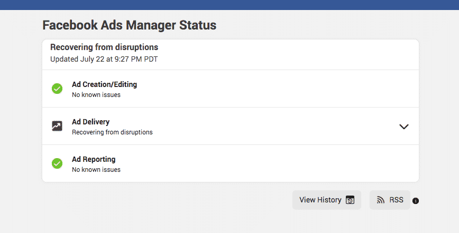
Task: Click the green checkmark beside Ad Creation/Editing
Action: coord(57,89)
